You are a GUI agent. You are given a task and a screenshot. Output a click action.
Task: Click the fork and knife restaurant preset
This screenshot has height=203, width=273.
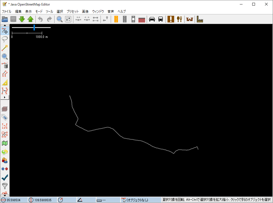coord(179,19)
